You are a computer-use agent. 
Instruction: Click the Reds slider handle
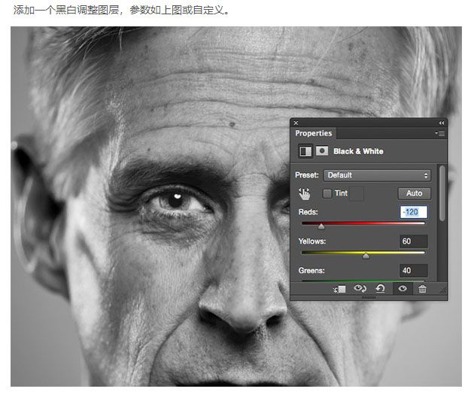pyautogui.click(x=321, y=226)
